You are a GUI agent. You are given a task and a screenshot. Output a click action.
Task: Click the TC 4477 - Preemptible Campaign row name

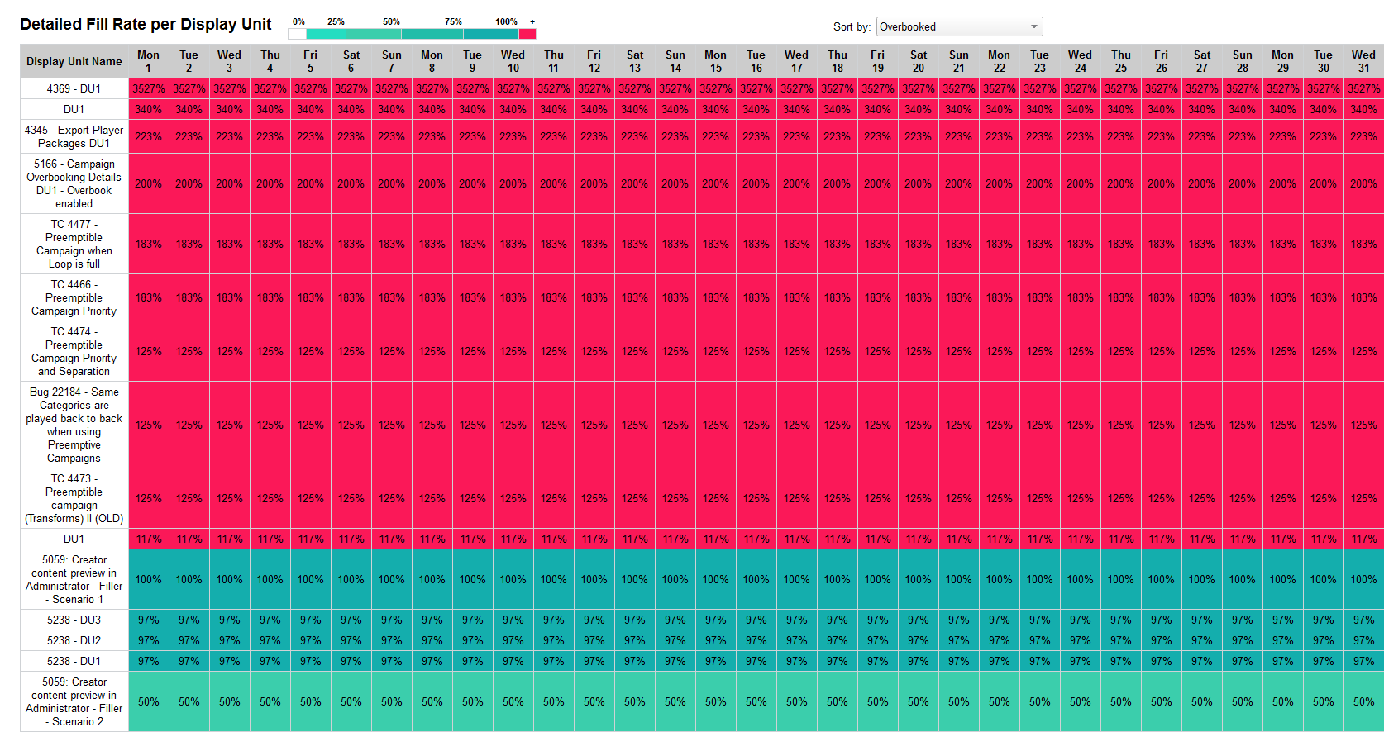(x=74, y=244)
